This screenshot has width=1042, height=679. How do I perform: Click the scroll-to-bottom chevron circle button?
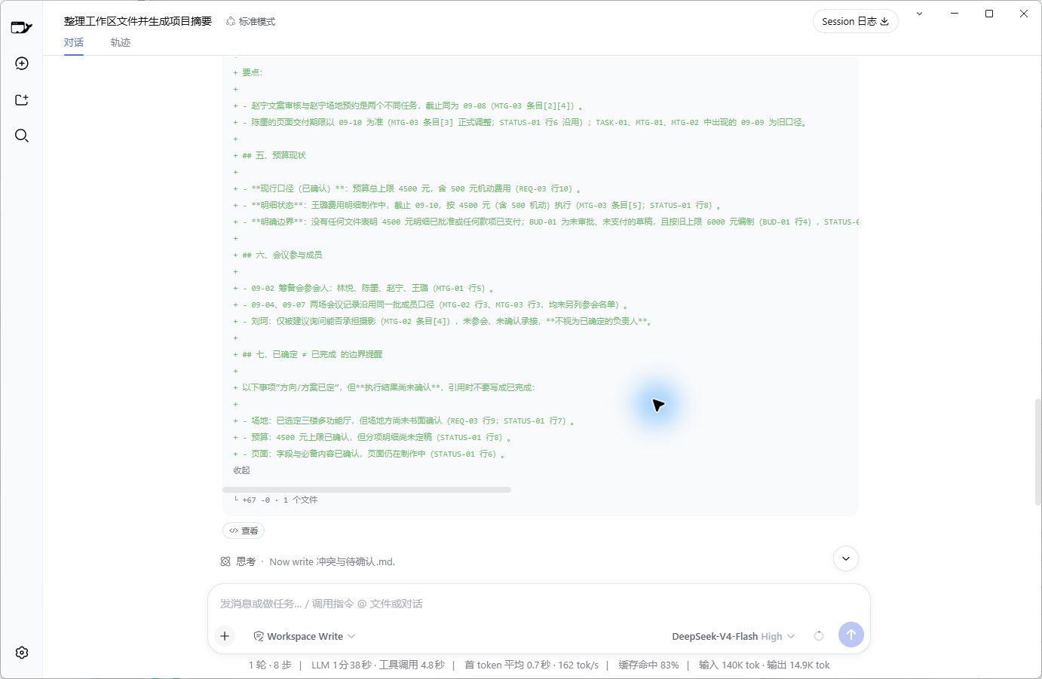coord(846,558)
